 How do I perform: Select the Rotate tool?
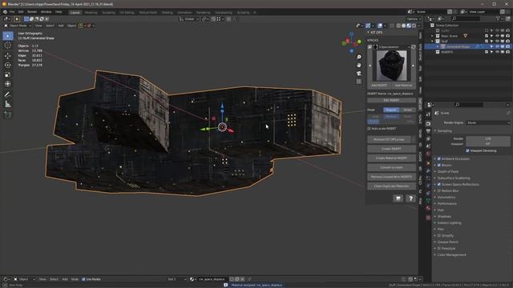tap(8, 65)
